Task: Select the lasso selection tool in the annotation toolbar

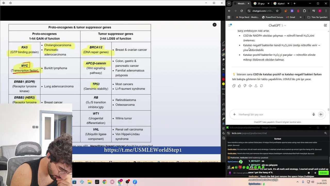Action: click(224, 64)
